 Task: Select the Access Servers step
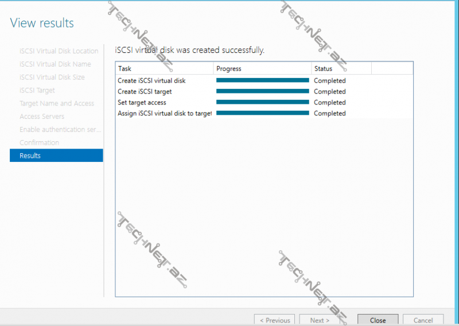tap(42, 117)
